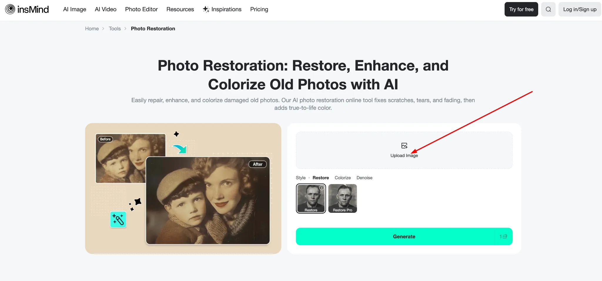Image resolution: width=602 pixels, height=281 pixels.
Task: Click the magic wand icon in preview
Action: tap(118, 219)
